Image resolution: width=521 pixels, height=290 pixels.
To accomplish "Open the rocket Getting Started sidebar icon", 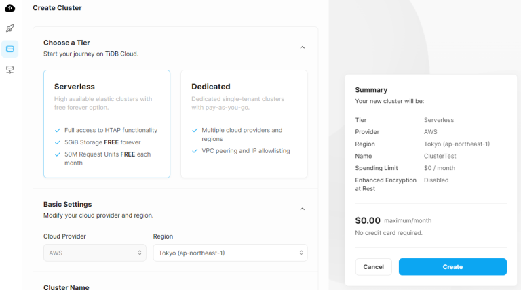I will (10, 28).
